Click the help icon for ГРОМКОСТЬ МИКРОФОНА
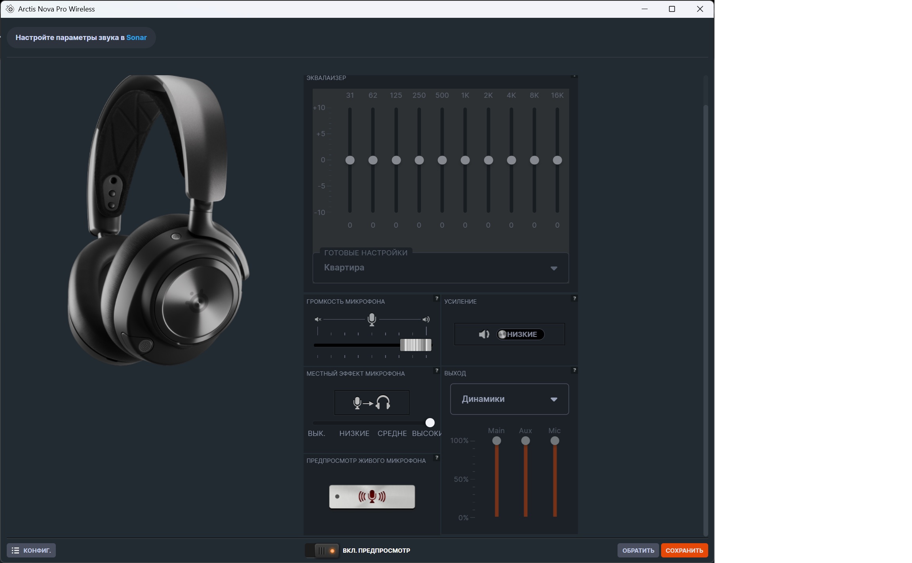 click(x=437, y=299)
